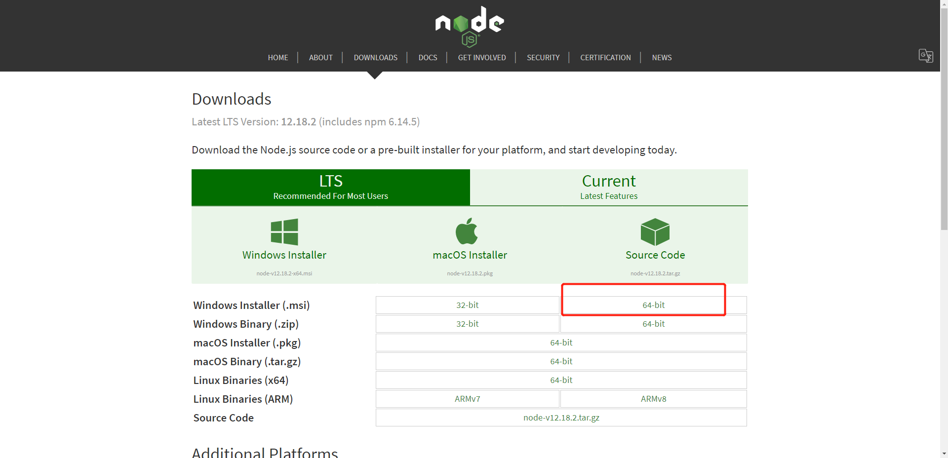Image resolution: width=948 pixels, height=458 pixels.
Task: Download Linux Binaries ARMv7
Action: 467,399
